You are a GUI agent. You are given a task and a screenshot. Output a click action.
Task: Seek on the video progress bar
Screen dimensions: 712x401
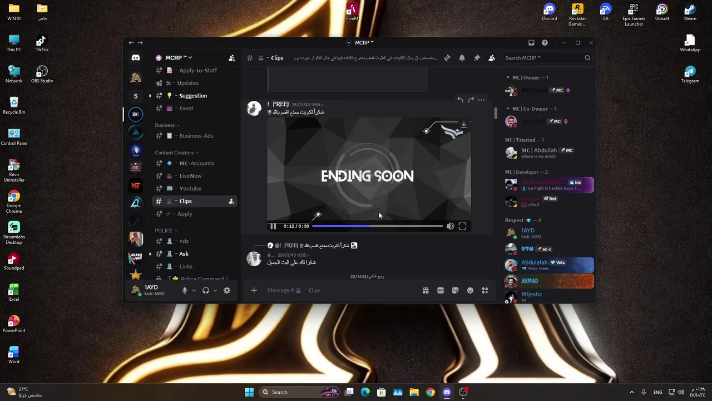378,226
